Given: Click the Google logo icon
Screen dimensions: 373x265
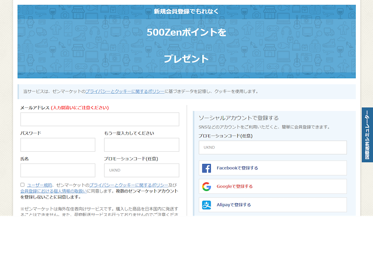Looking at the screenshot, I should (x=206, y=186).
